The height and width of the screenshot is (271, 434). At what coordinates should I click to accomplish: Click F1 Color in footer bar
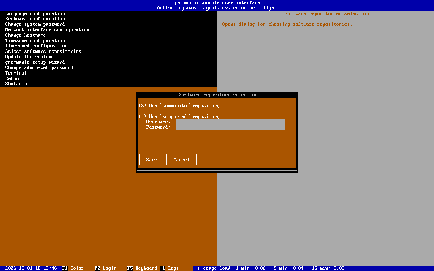(73, 268)
